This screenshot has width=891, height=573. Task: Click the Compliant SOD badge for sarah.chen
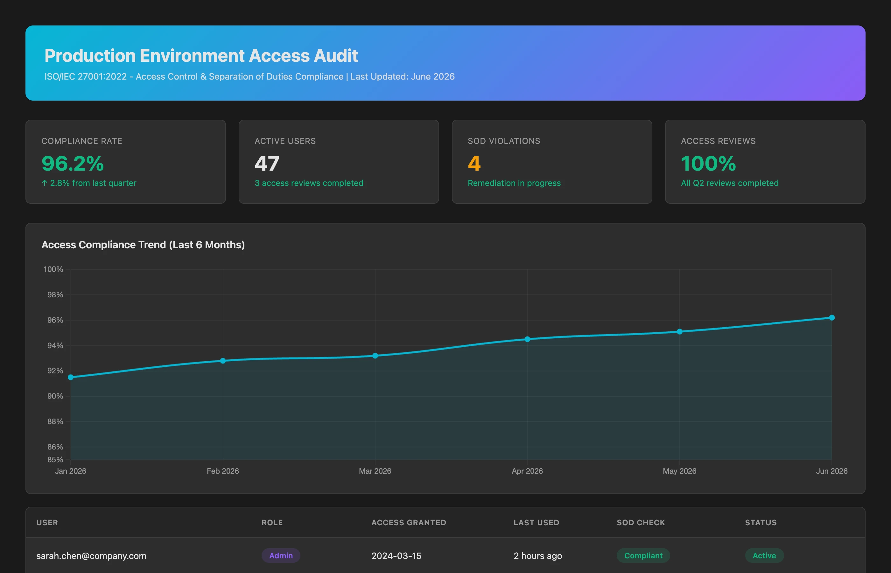click(643, 555)
